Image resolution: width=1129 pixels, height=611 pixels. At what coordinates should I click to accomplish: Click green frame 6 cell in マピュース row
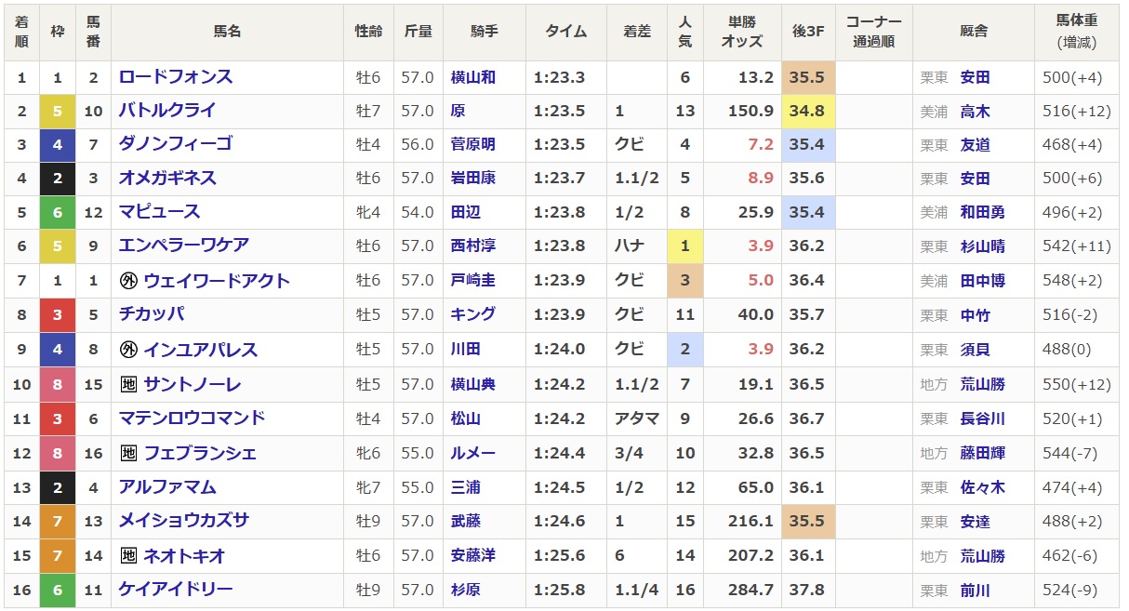tap(58, 212)
